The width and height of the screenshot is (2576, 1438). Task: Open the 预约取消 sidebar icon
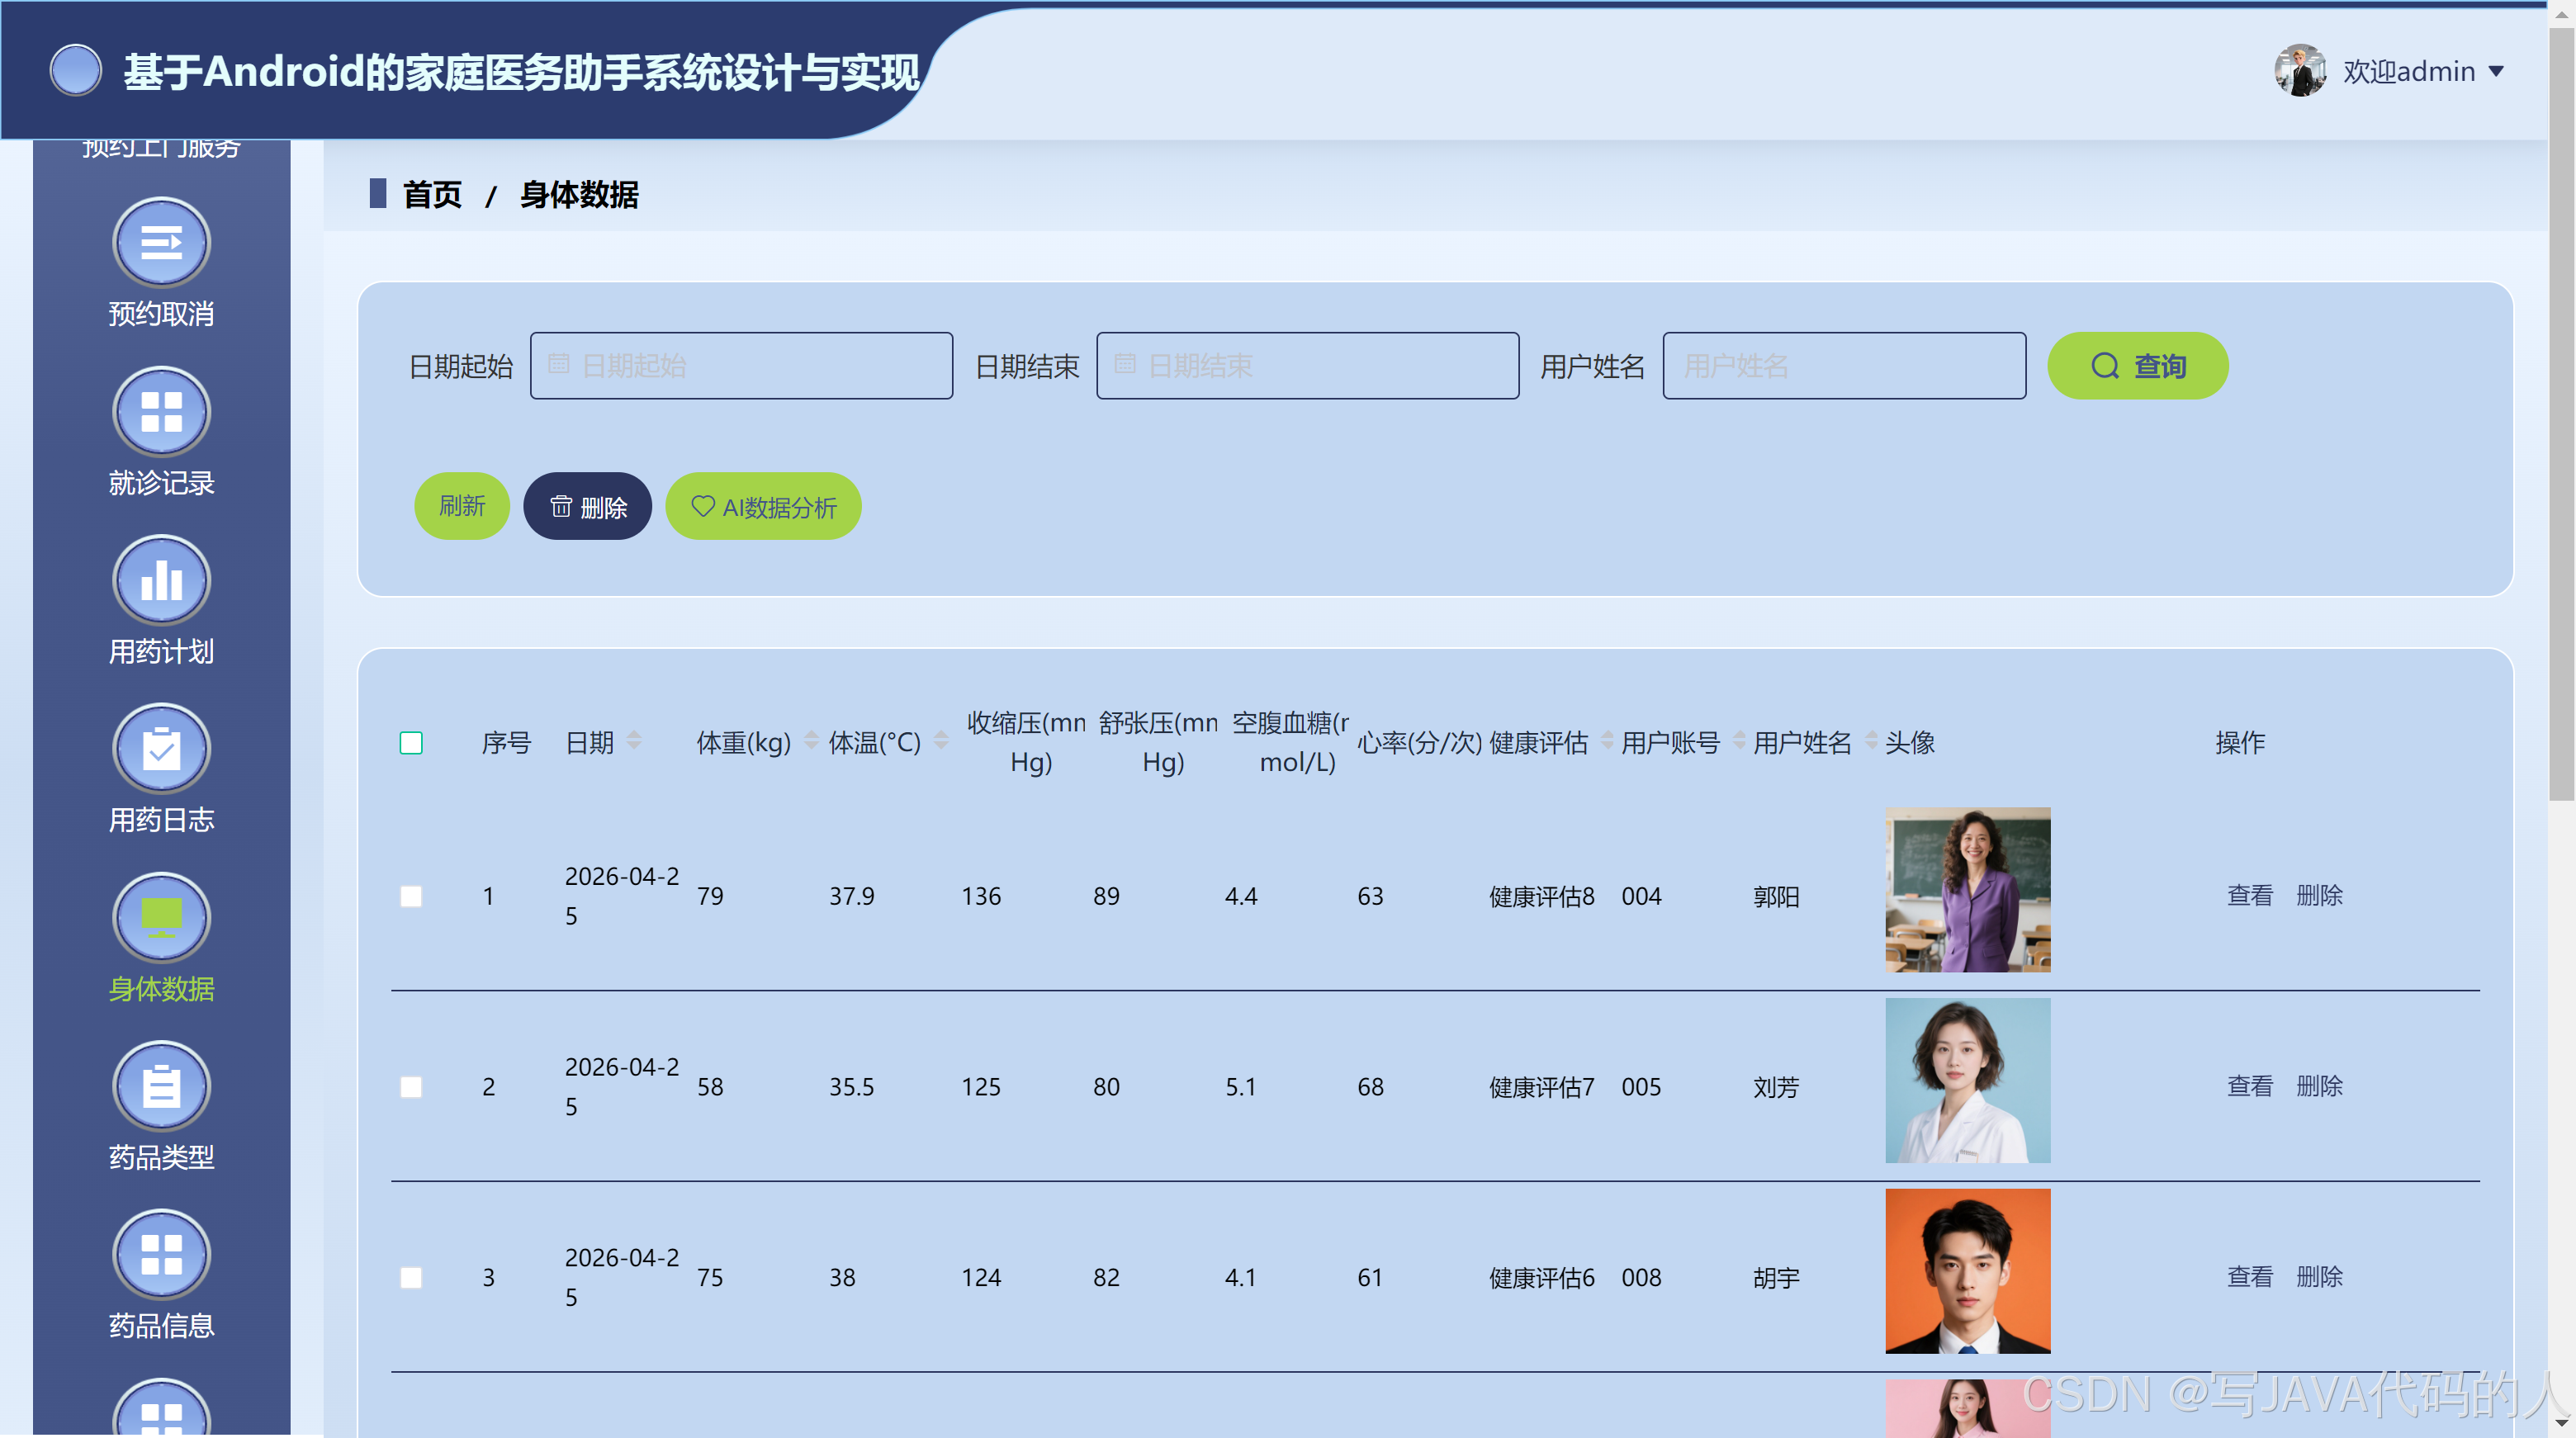(x=161, y=242)
